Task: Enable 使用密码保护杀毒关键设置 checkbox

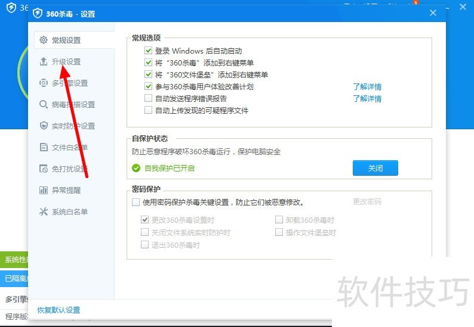Action: tap(136, 202)
